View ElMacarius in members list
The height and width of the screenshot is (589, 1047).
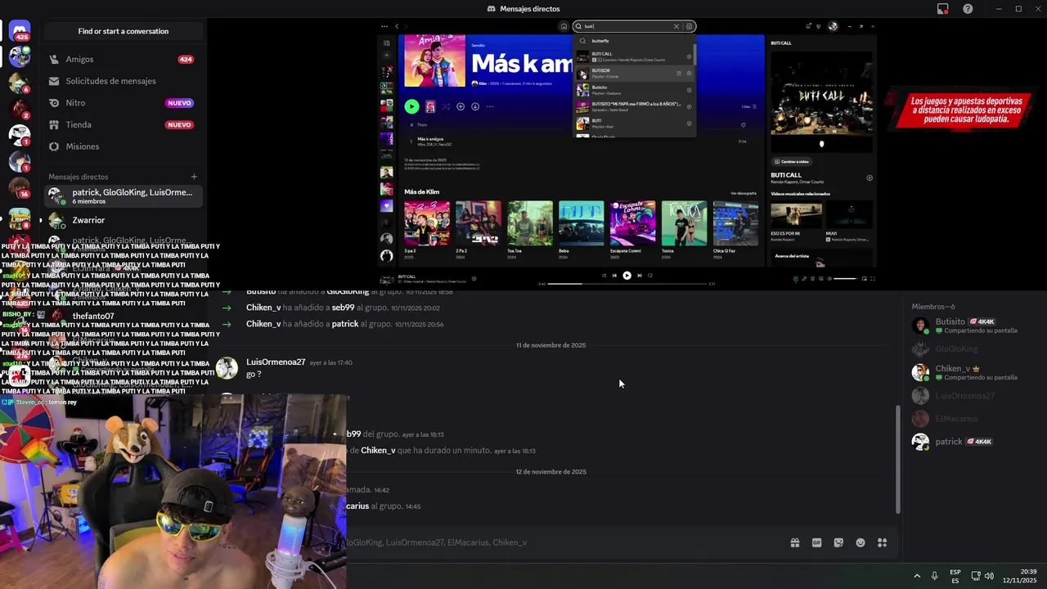point(973,419)
